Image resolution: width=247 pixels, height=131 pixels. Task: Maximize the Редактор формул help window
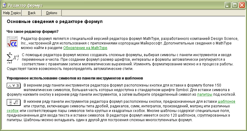[x=235, y=5]
